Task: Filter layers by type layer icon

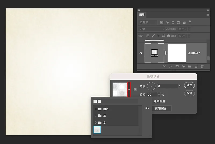Action: click(173, 22)
